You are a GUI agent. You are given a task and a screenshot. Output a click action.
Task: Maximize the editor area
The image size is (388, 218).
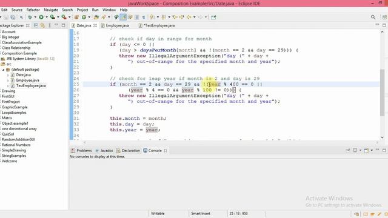click(384, 25)
